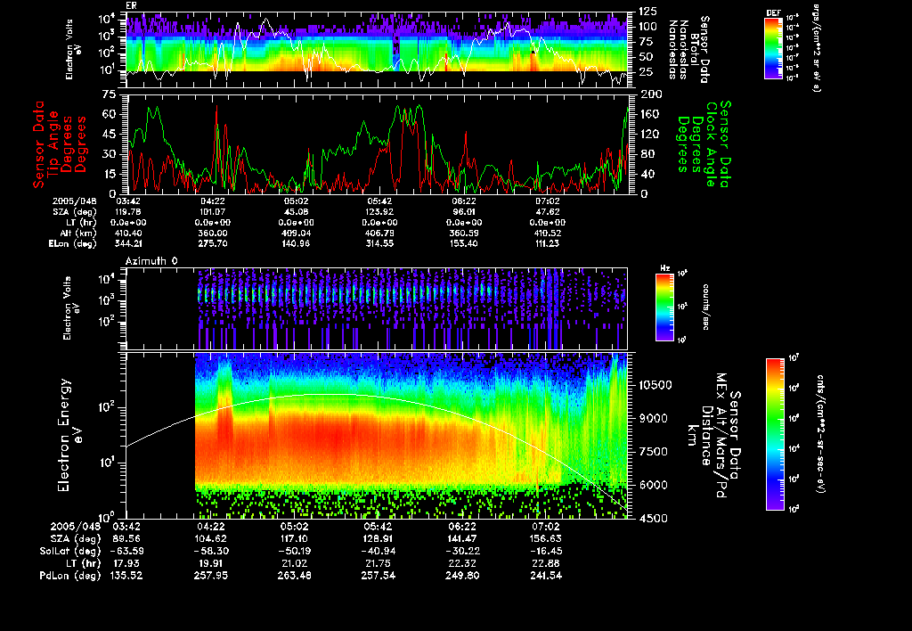912x631 pixels.
Task: Select upper table SZA value 123.92
Action: pos(379,212)
